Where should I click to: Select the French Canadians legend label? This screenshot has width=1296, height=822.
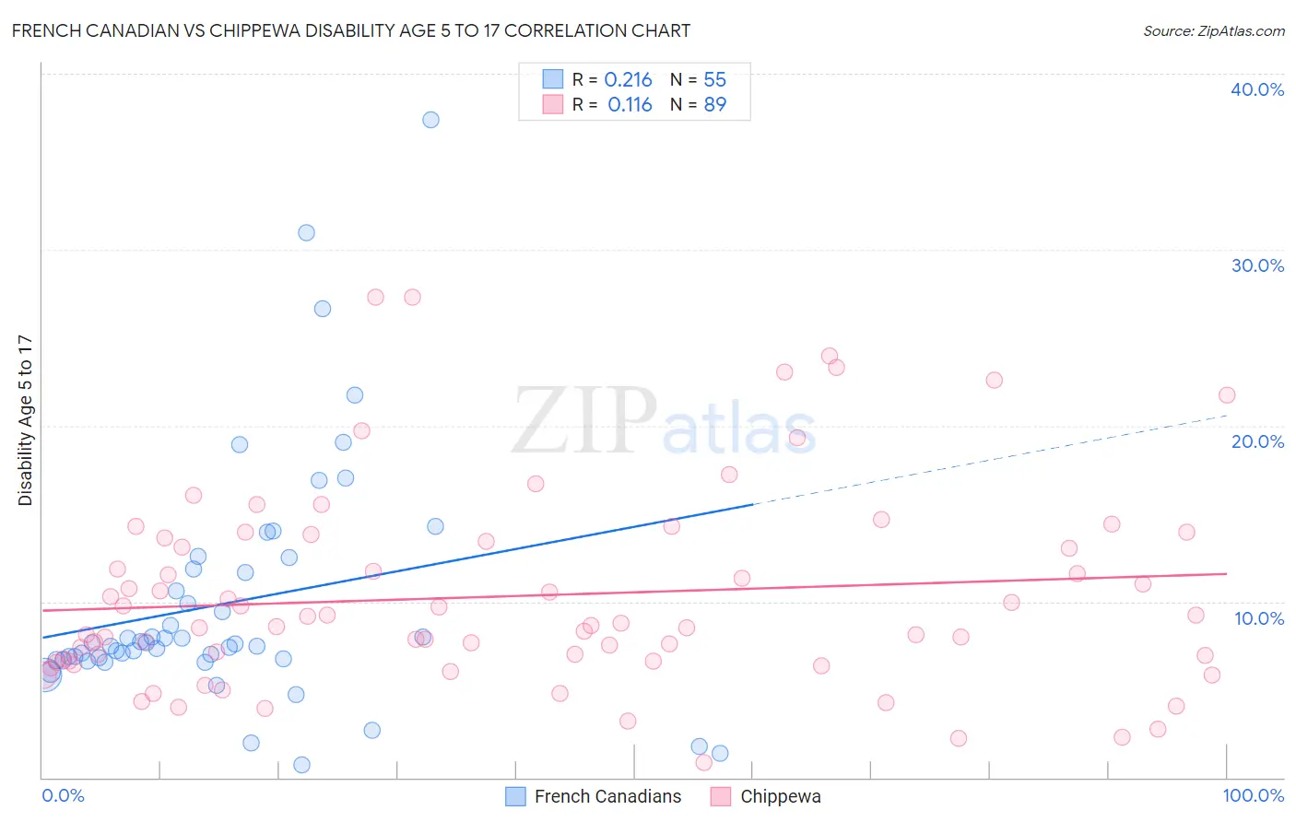tap(608, 796)
